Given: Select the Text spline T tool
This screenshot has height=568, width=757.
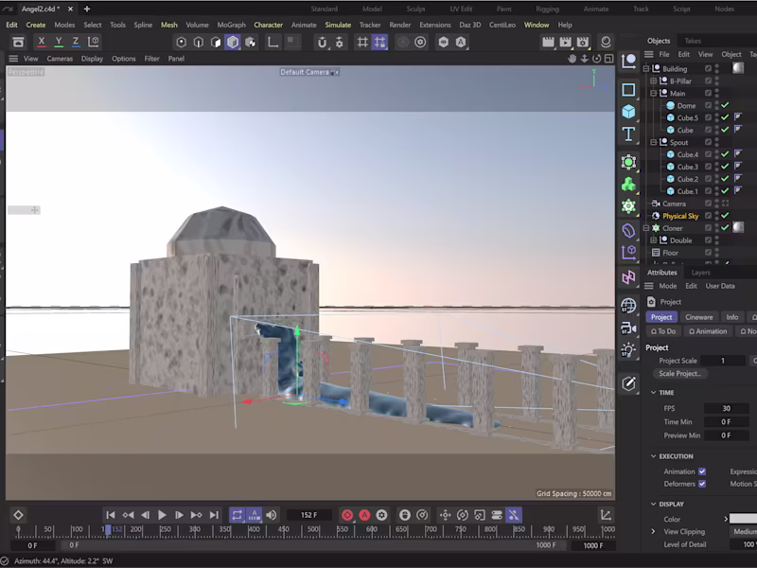Looking at the screenshot, I should (x=628, y=134).
